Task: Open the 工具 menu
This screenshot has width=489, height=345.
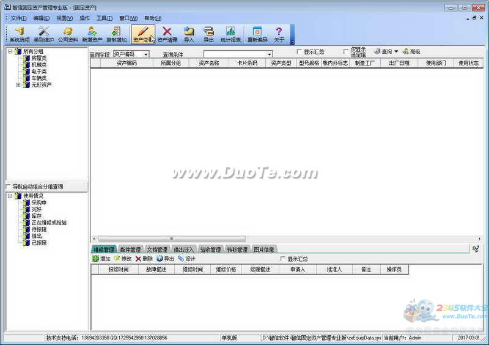Action: (105, 18)
